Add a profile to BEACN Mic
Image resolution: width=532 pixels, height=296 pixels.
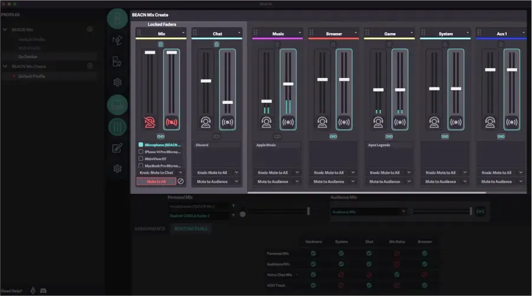coord(90,29)
